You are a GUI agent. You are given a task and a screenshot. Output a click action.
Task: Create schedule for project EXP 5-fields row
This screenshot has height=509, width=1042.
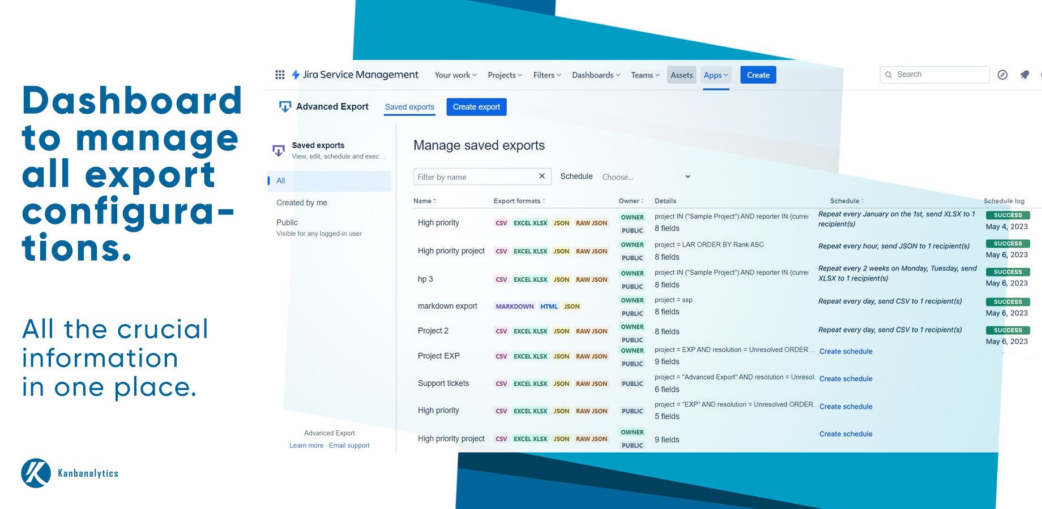tap(845, 407)
